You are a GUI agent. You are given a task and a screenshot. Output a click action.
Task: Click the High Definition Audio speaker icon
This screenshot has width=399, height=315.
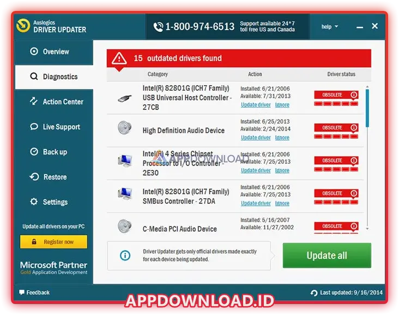[x=124, y=128]
